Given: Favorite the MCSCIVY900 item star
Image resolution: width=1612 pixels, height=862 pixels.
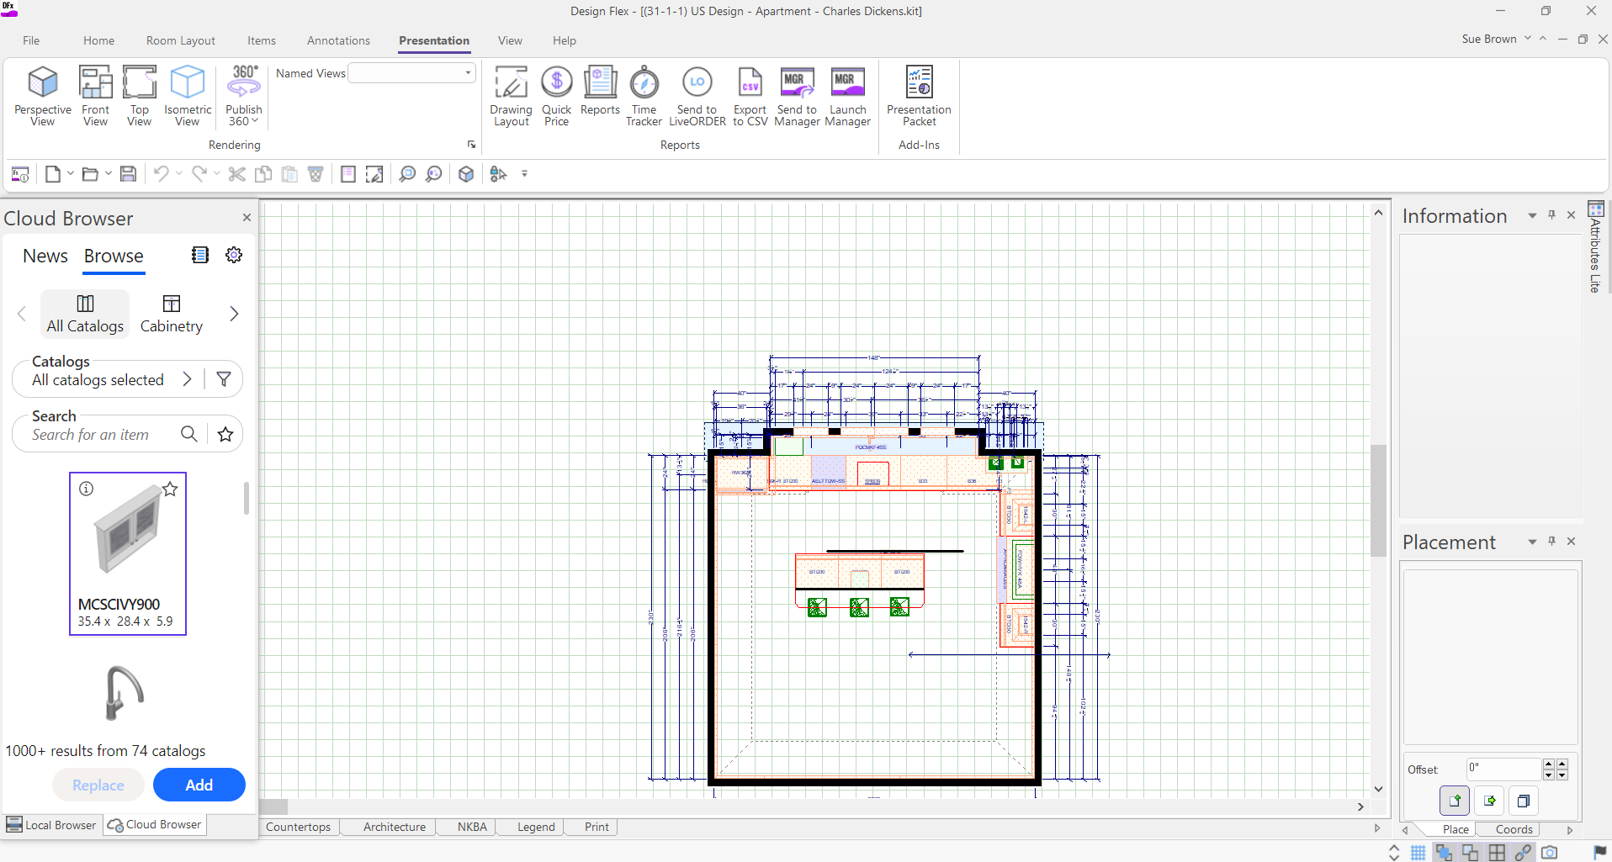Looking at the screenshot, I should click(170, 489).
